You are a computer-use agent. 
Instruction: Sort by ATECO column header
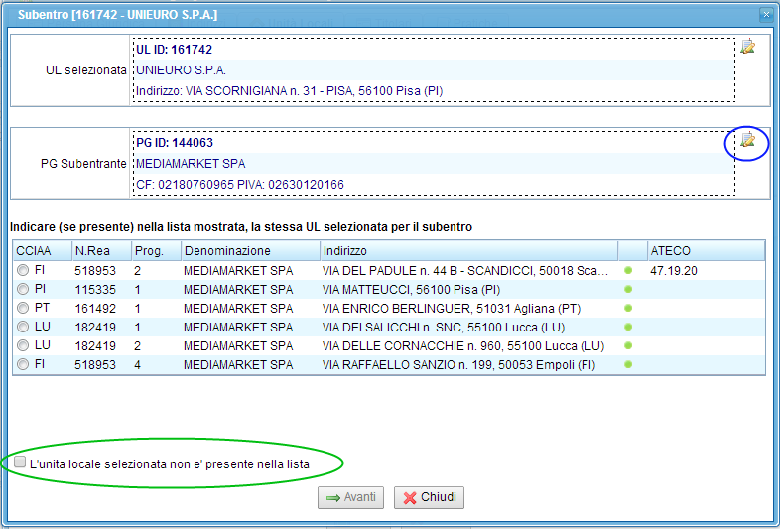click(707, 251)
